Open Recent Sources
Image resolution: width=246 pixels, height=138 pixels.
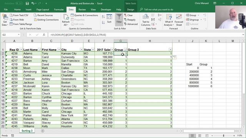tap(43, 15)
